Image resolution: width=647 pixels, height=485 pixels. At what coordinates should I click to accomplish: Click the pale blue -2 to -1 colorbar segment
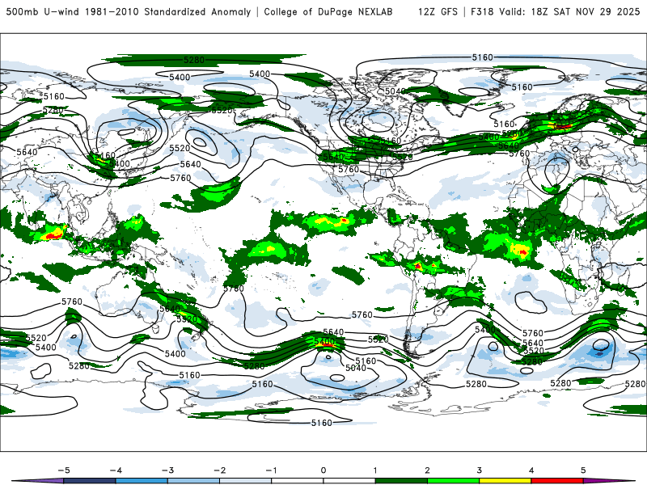click(x=246, y=481)
